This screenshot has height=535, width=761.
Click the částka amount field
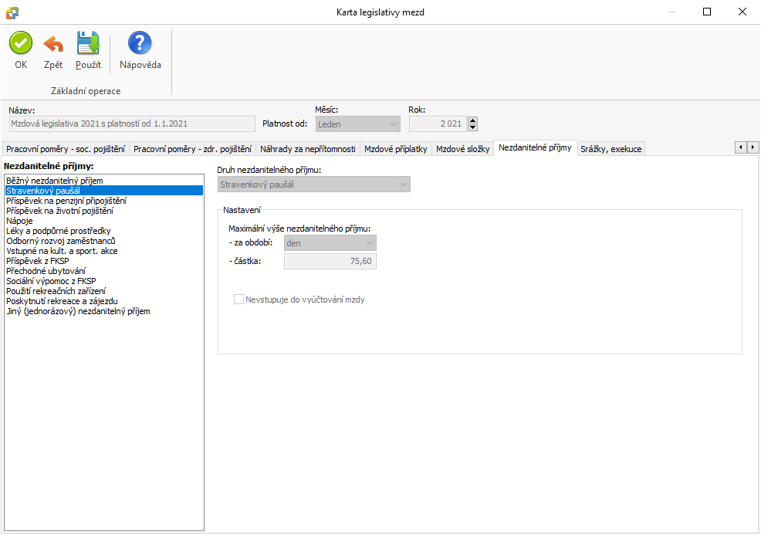click(330, 262)
